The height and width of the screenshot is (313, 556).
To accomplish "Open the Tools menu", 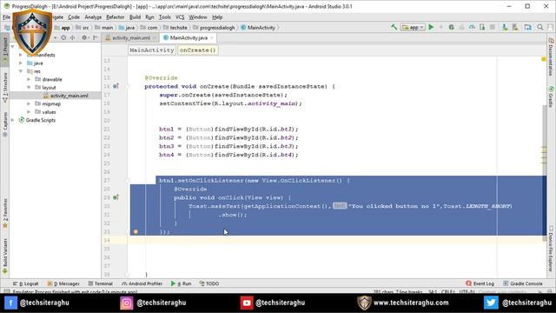I will tap(164, 17).
